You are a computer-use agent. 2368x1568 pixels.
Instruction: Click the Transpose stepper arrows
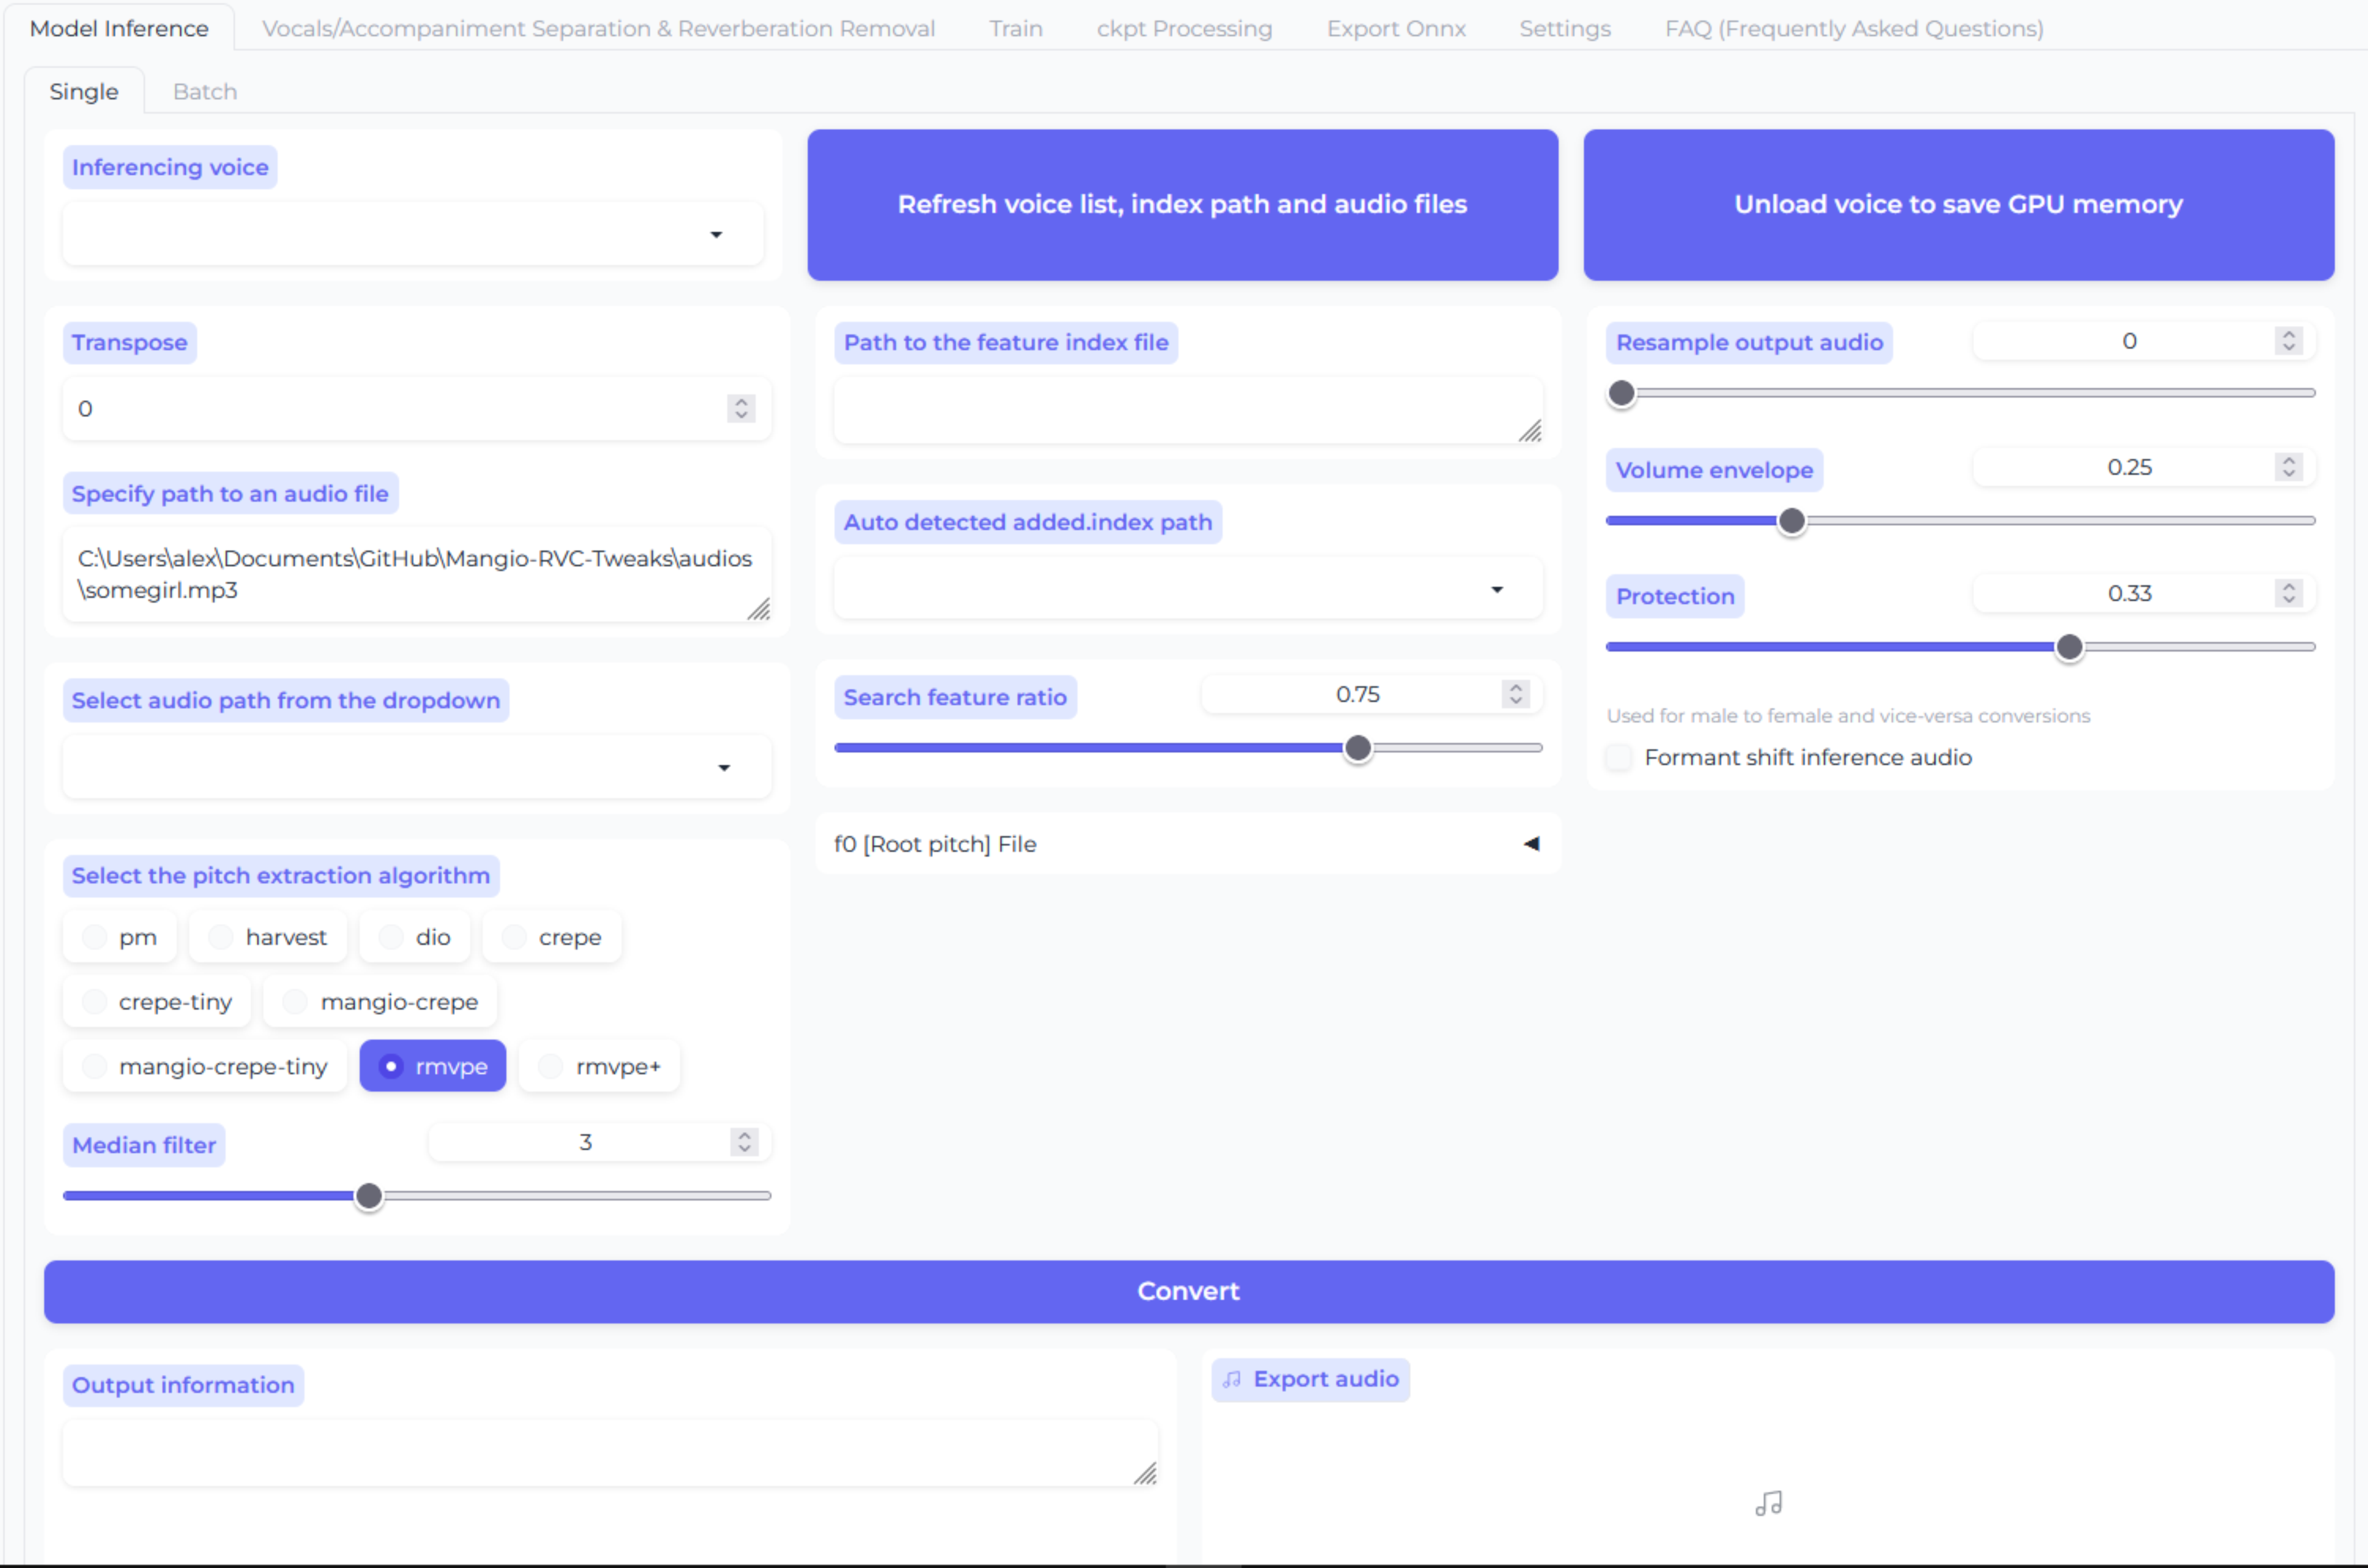click(x=741, y=408)
